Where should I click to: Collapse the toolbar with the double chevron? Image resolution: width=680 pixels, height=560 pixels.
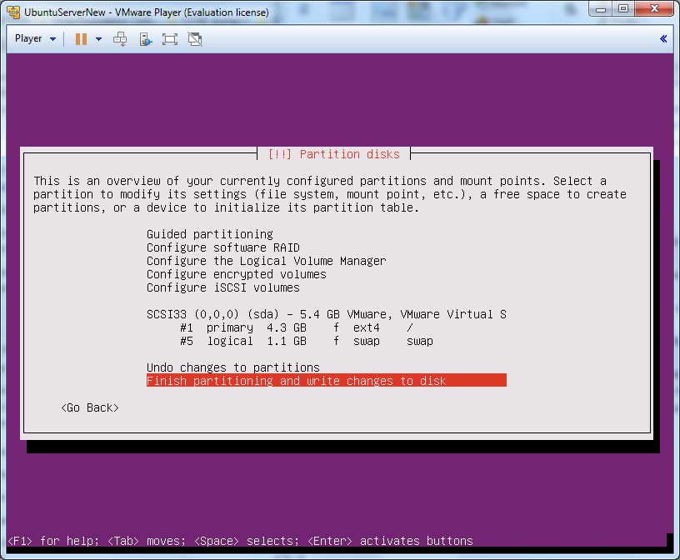point(663,38)
